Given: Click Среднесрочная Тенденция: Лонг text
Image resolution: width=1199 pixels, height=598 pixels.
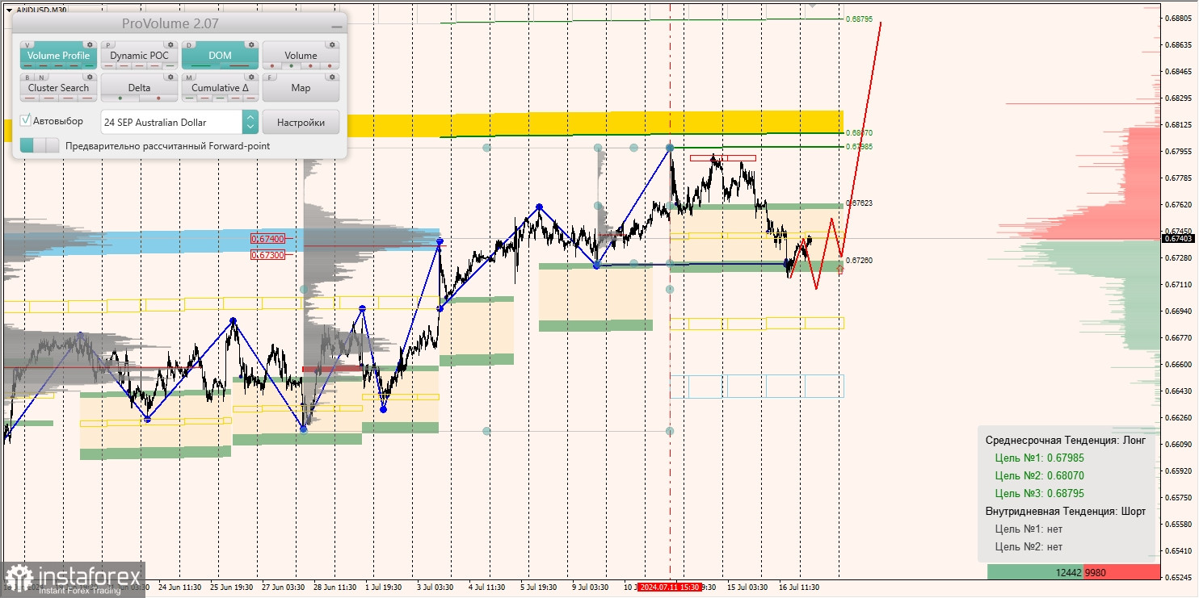Looking at the screenshot, I should tap(1065, 440).
